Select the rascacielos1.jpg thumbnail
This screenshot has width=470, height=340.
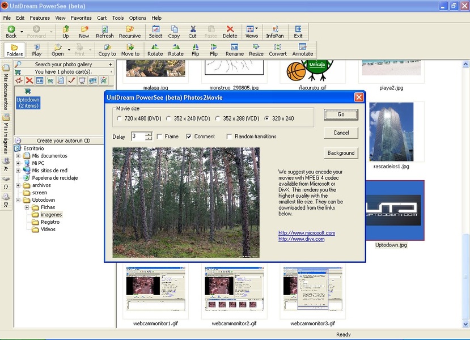click(x=391, y=131)
